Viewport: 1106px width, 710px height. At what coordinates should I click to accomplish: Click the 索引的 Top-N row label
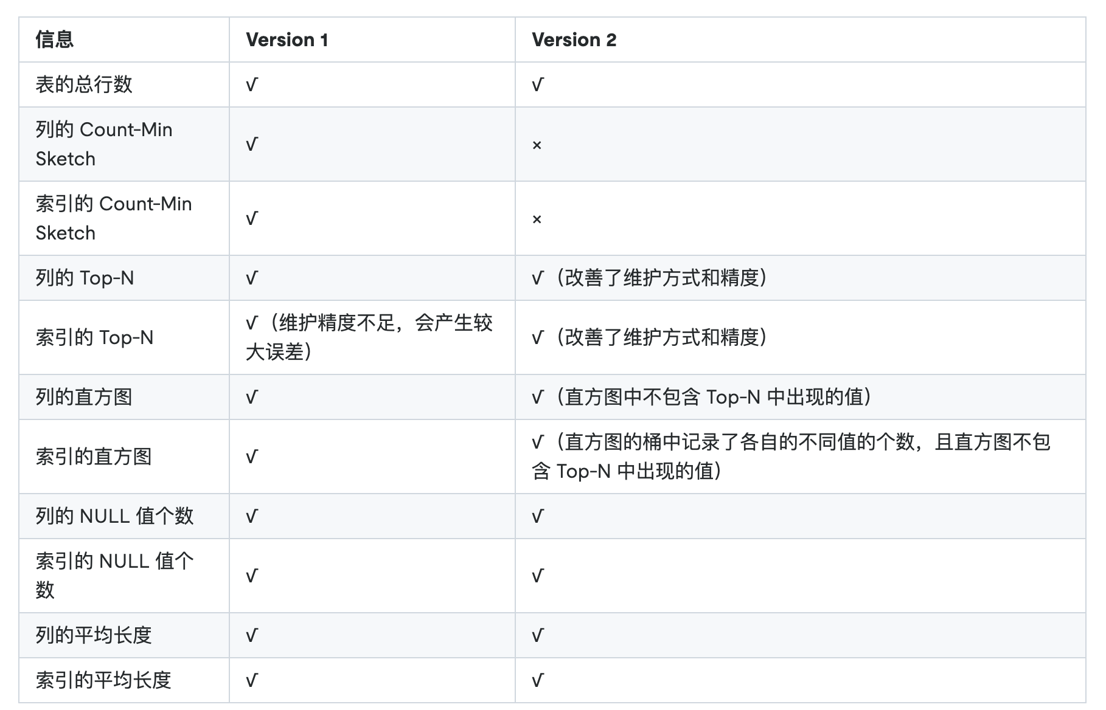click(94, 337)
